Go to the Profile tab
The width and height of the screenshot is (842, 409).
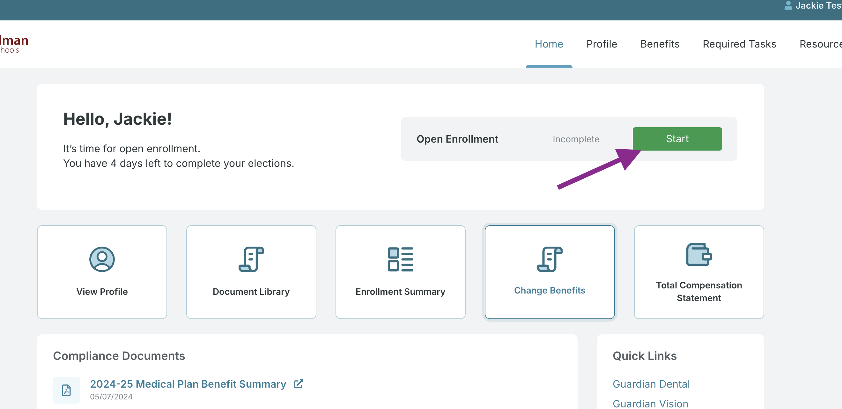point(602,44)
